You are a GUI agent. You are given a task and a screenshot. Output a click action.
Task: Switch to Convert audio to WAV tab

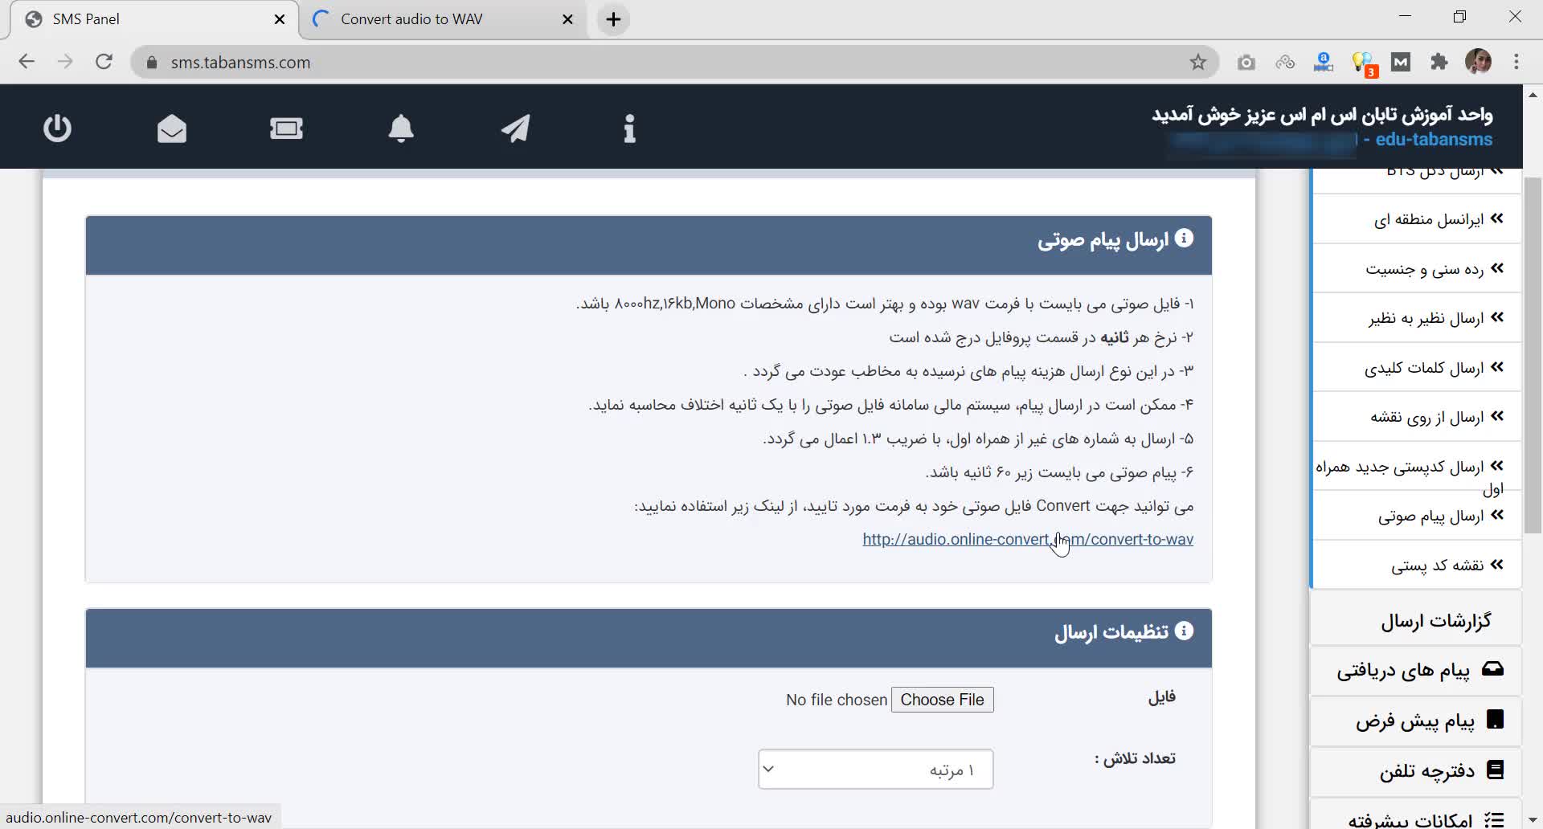coord(411,19)
